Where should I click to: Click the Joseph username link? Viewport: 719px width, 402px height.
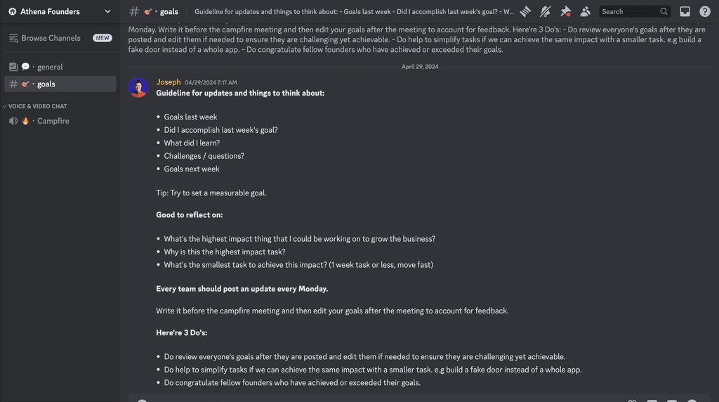click(169, 82)
